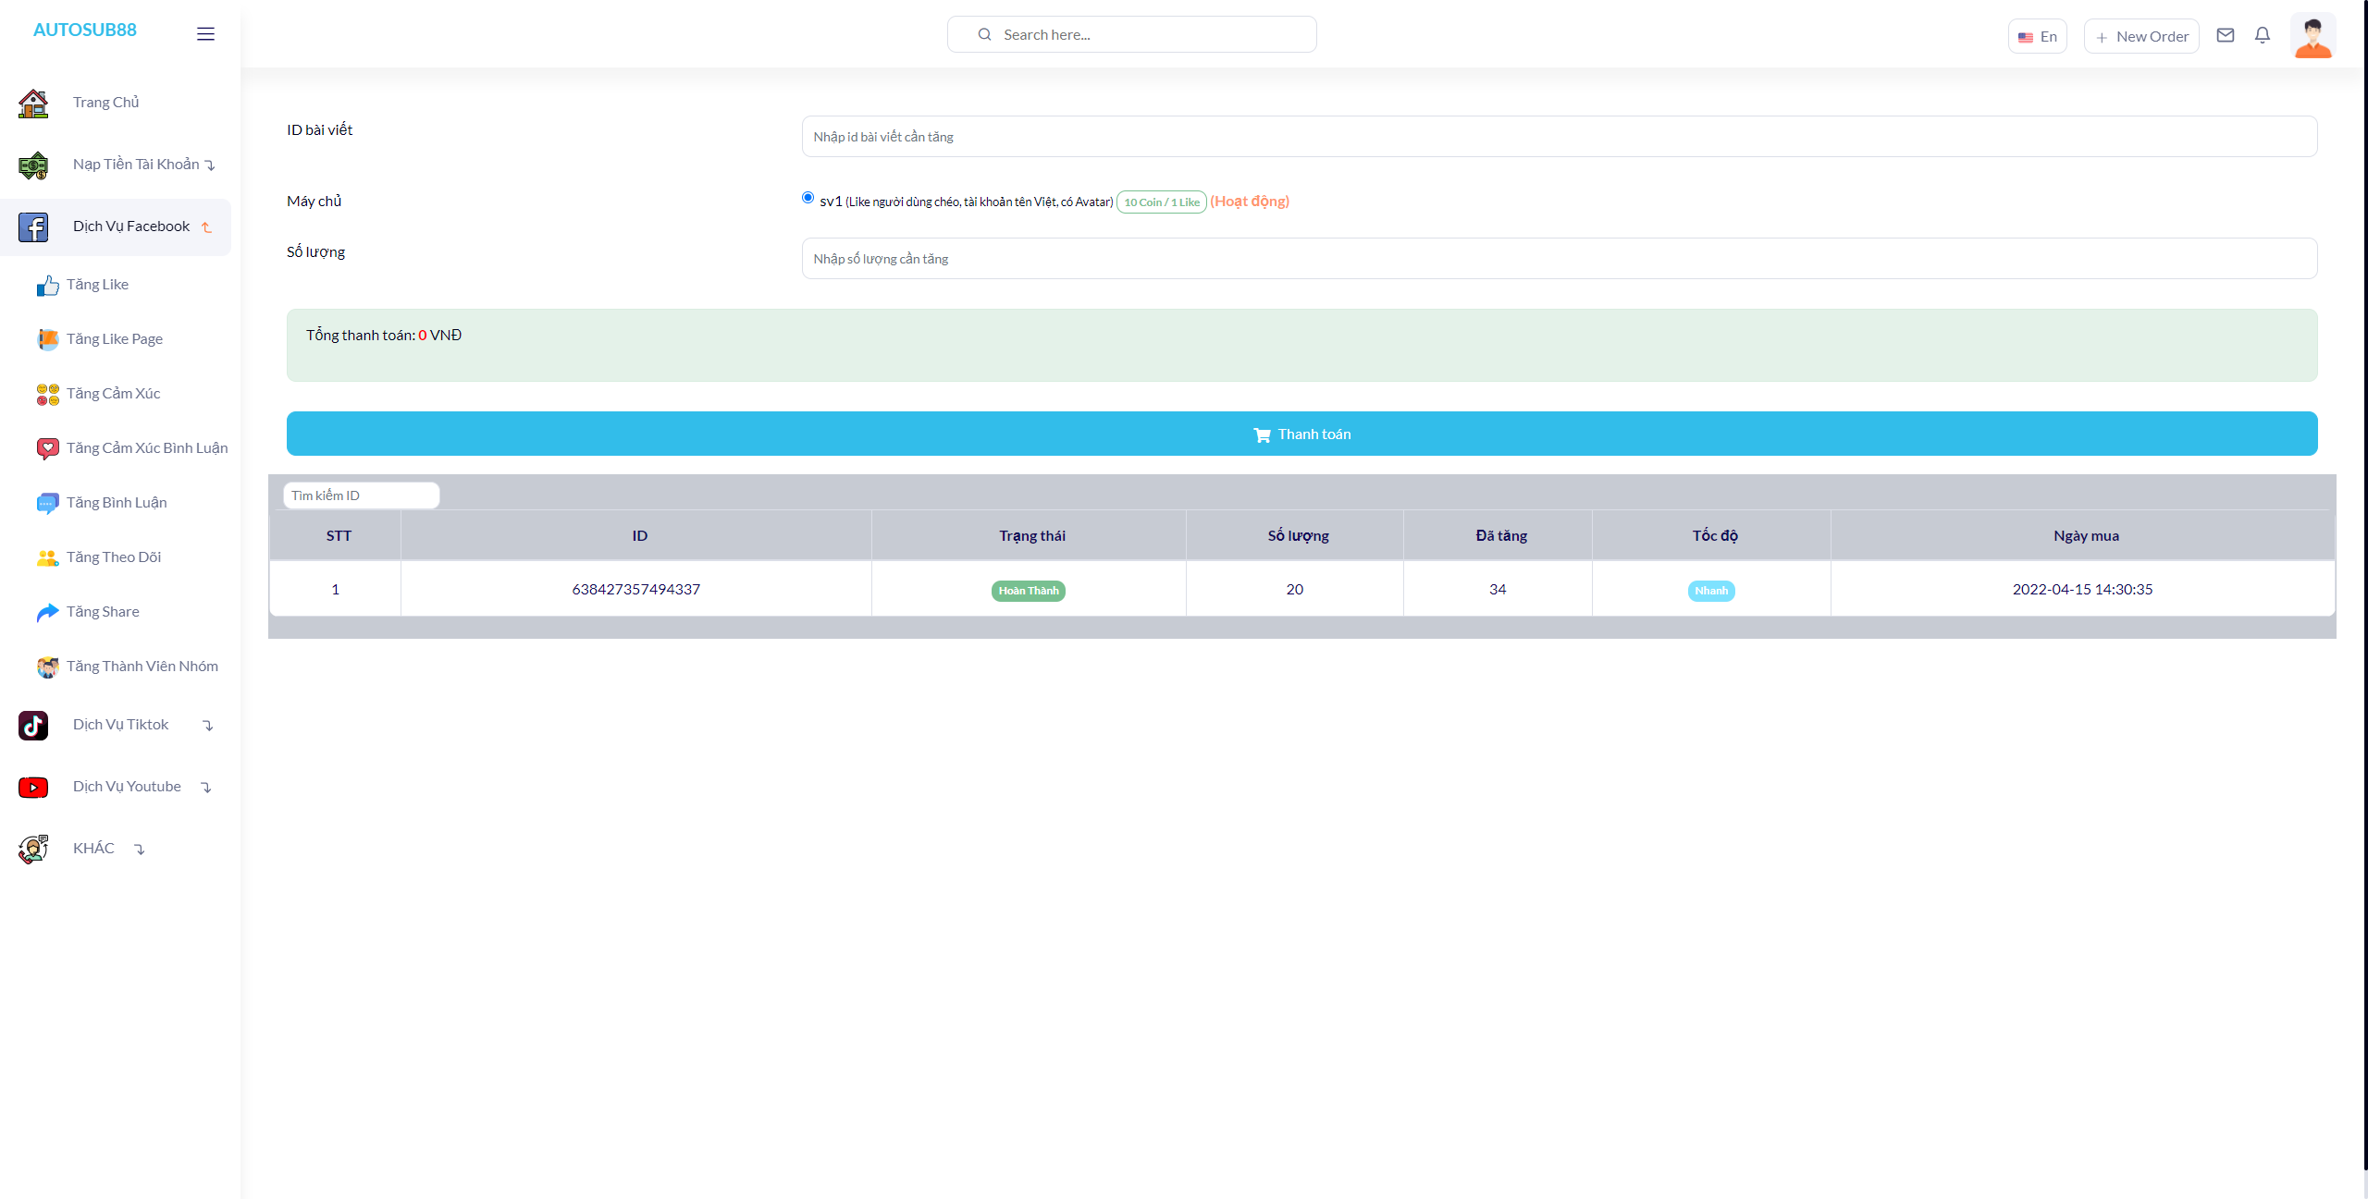Click the group members icon
Image resolution: width=2368 pixels, height=1199 pixels.
[x=47, y=667]
